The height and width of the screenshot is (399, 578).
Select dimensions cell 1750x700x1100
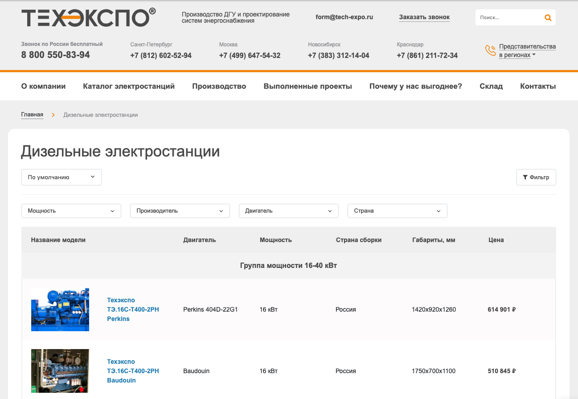(434, 371)
